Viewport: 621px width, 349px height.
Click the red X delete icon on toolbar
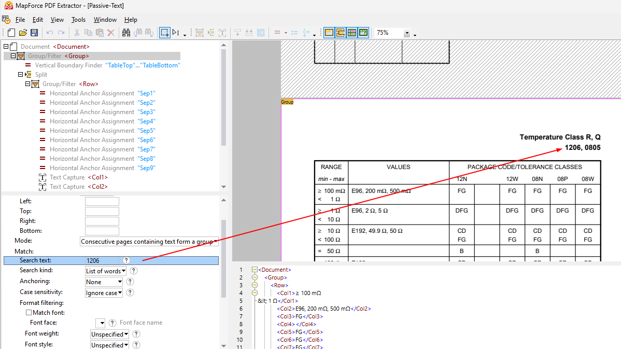click(110, 32)
